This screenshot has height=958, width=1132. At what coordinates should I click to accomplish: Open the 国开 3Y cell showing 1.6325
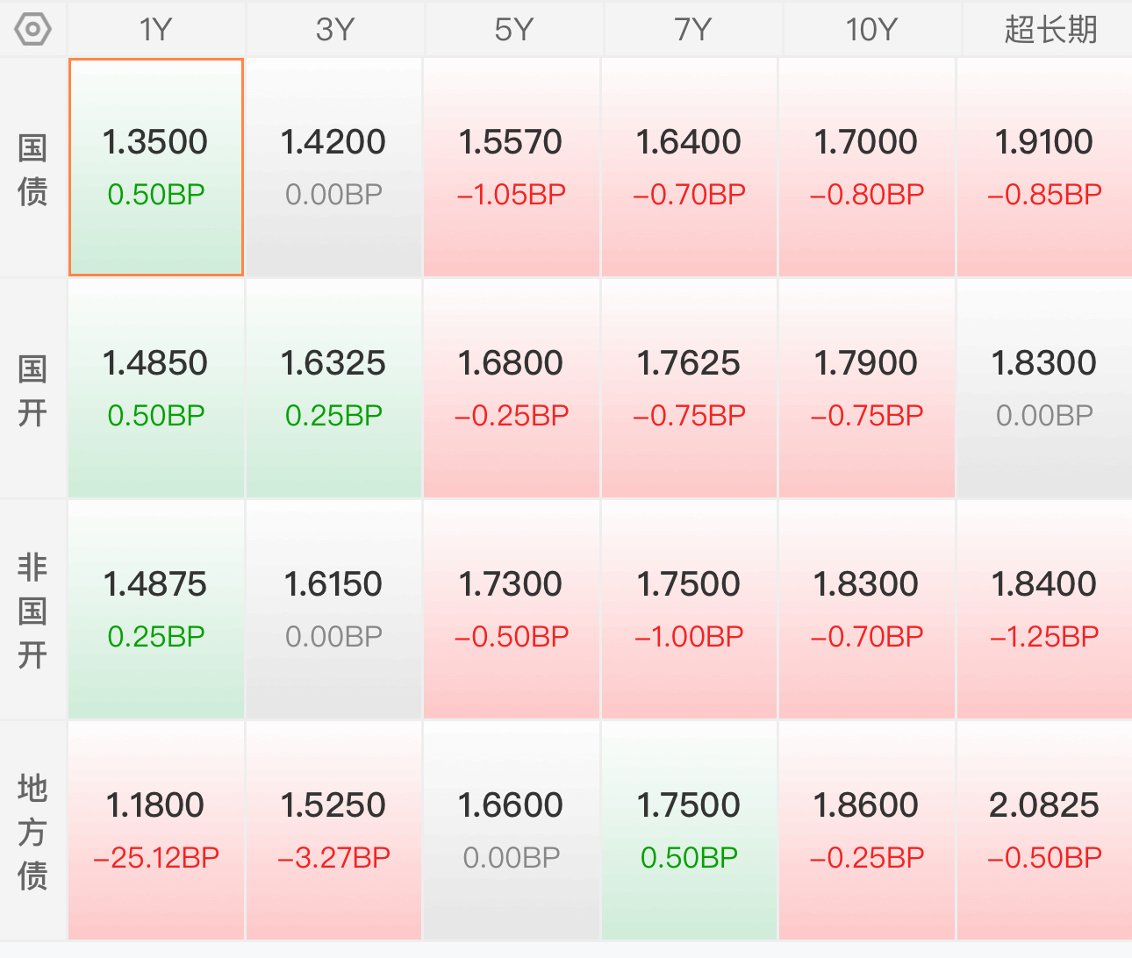(x=333, y=389)
